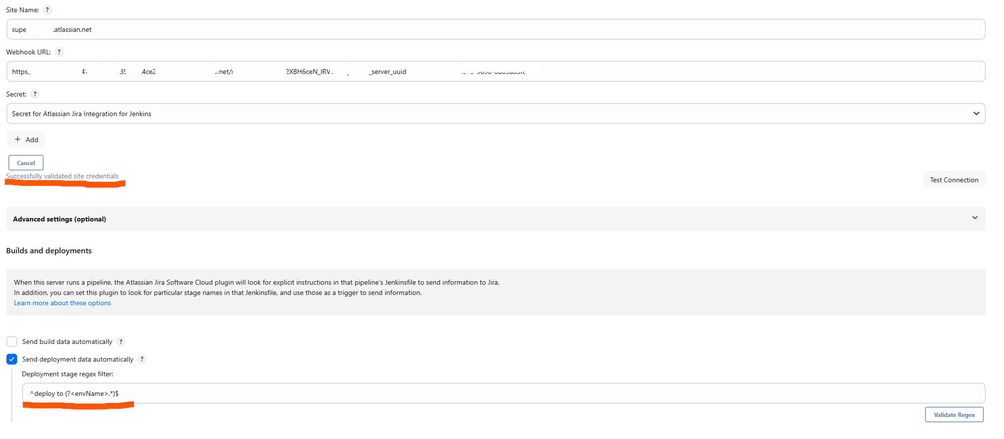Uncheck Send deployment data automatically
The image size is (1004, 439).
pos(12,359)
